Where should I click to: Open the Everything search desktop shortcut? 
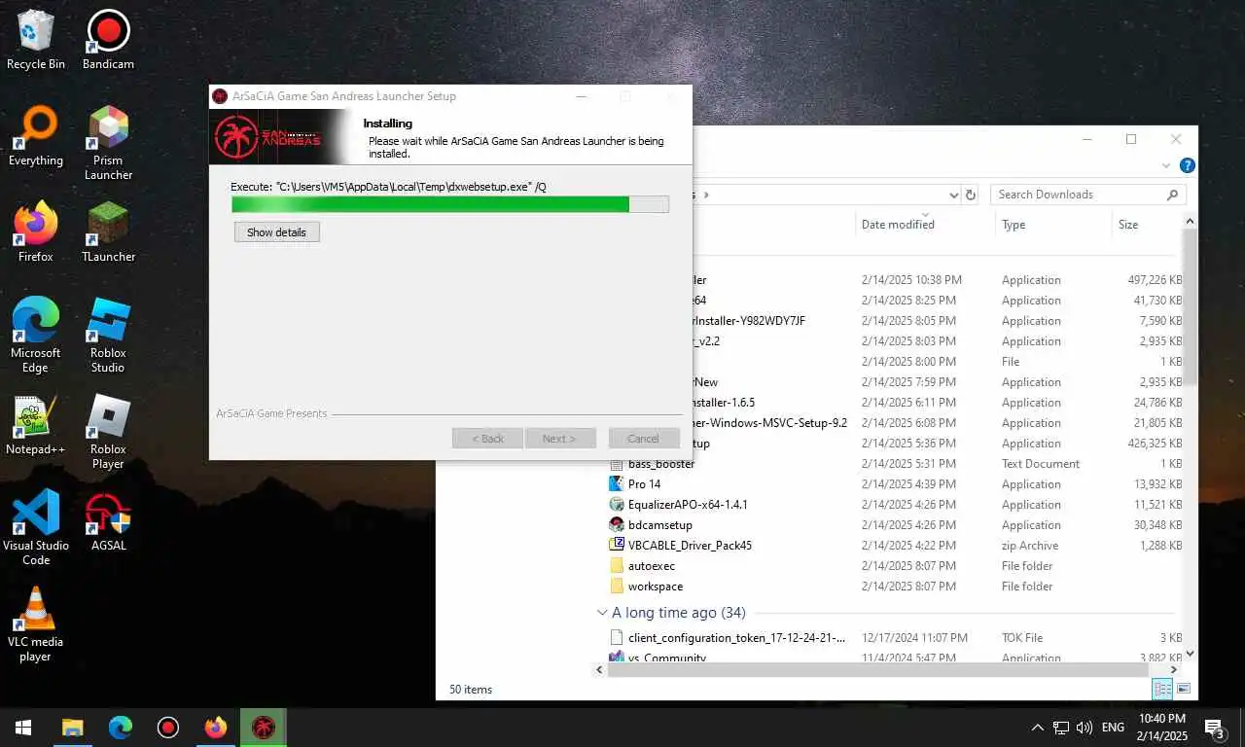[36, 136]
